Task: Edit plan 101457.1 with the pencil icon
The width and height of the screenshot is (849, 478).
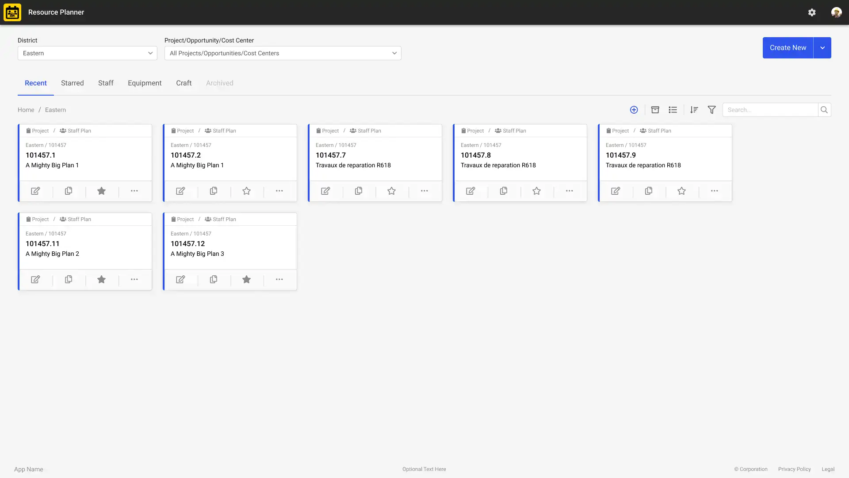Action: 35,191
